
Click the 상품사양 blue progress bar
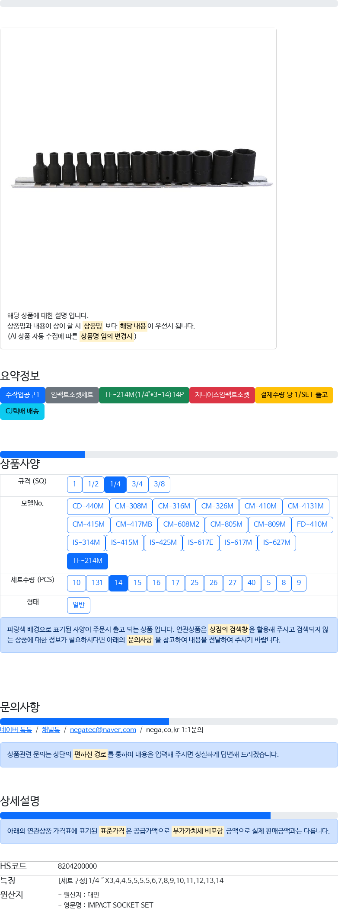42,454
